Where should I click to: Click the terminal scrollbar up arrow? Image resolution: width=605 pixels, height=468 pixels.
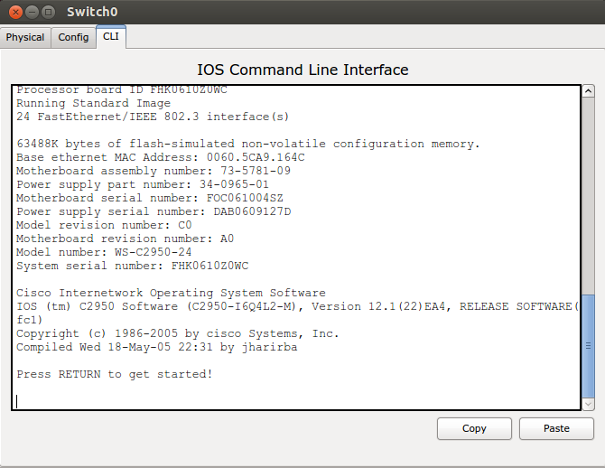[588, 92]
